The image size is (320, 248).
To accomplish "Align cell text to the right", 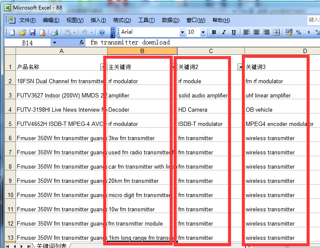I will pyautogui.click(x=266, y=32).
